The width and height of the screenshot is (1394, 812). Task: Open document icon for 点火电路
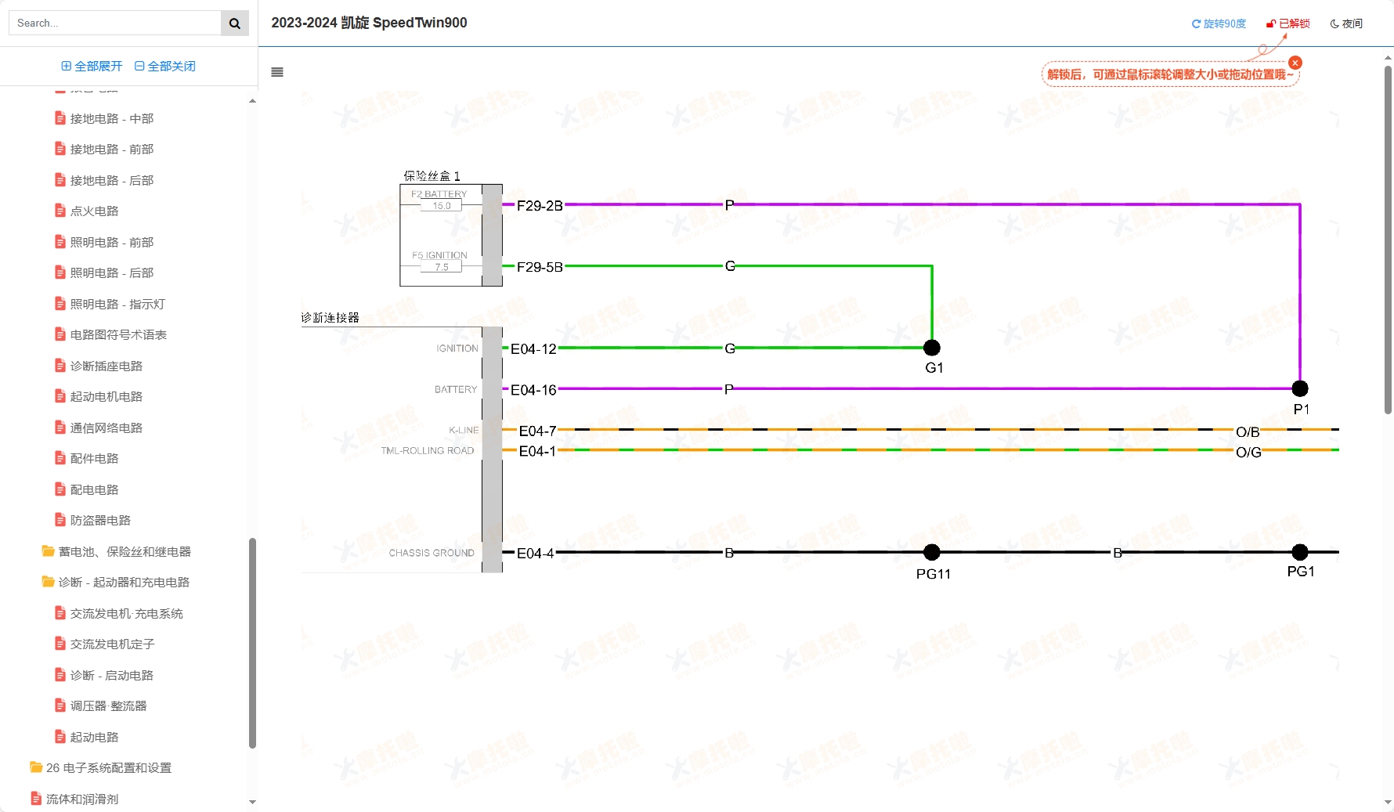point(60,211)
